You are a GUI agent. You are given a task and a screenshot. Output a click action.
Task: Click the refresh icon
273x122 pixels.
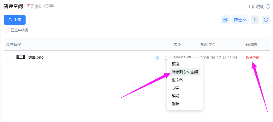point(266,20)
